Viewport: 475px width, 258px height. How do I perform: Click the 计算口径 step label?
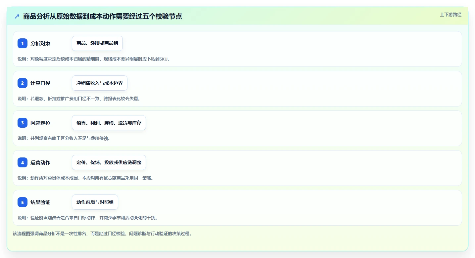point(40,83)
